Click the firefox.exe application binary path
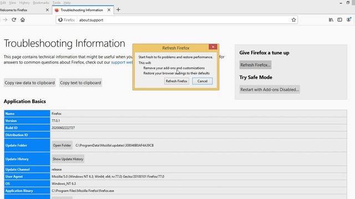This screenshot has width=355, height=199. pyautogui.click(x=83, y=191)
